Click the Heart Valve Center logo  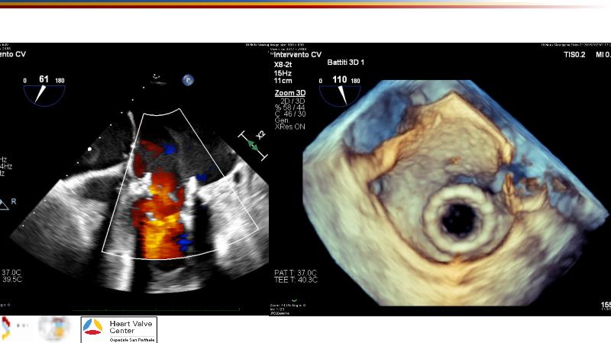click(118, 329)
